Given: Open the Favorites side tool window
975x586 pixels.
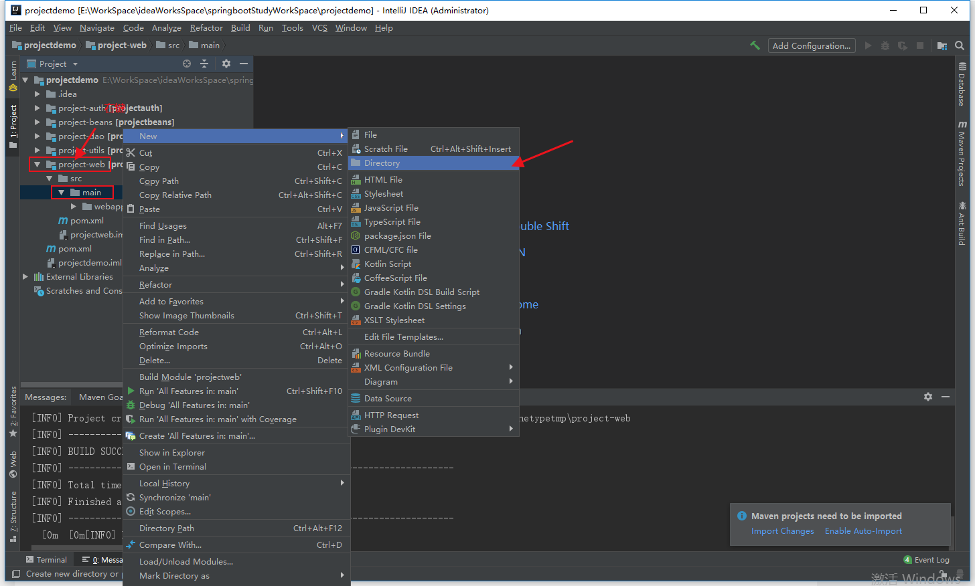Looking at the screenshot, I should (13, 412).
